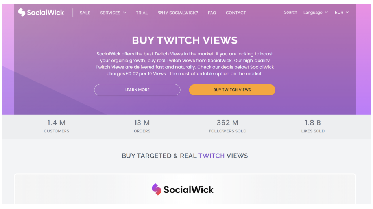The image size is (373, 209).
Task: Go to the Trial page
Action: 142,13
